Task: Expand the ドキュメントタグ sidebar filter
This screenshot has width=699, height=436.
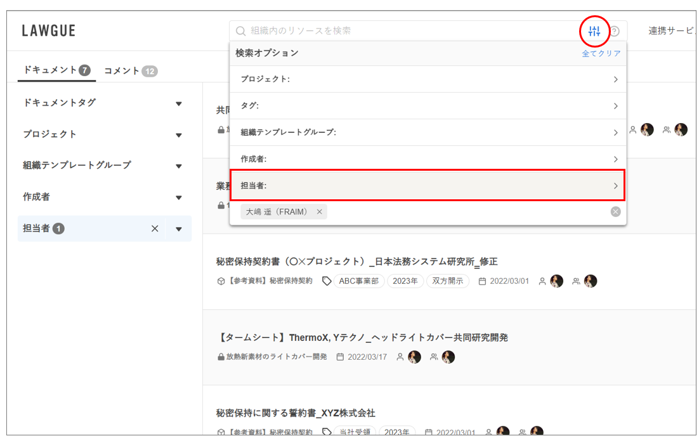Action: click(179, 103)
